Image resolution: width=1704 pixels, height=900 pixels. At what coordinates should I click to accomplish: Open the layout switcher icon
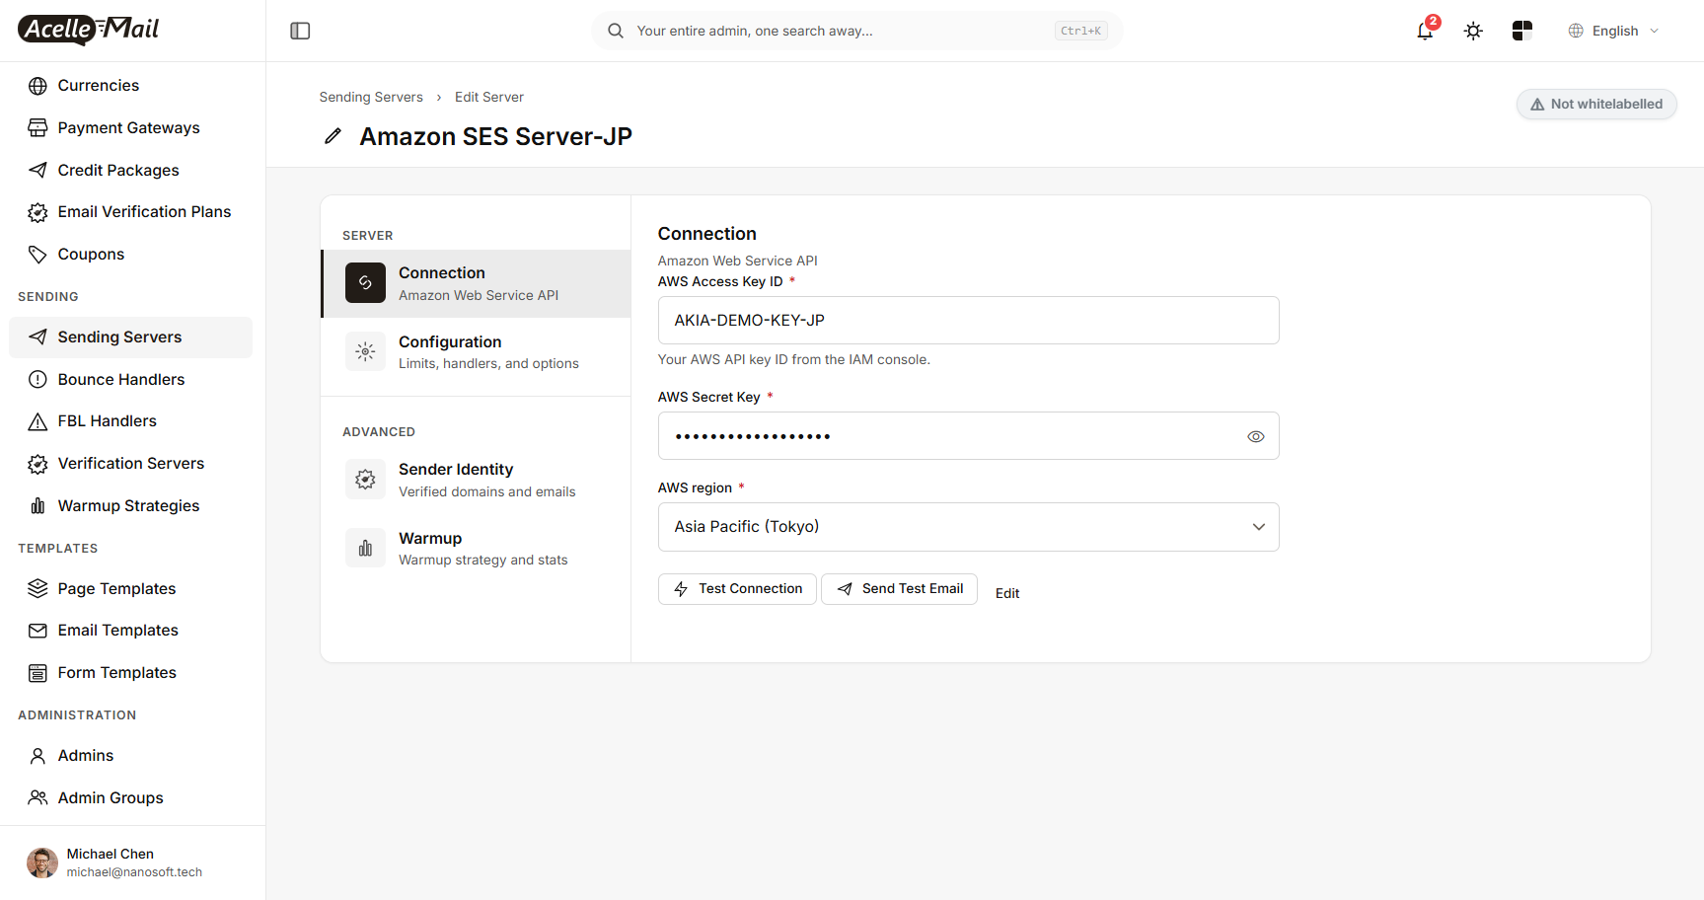tap(1521, 31)
